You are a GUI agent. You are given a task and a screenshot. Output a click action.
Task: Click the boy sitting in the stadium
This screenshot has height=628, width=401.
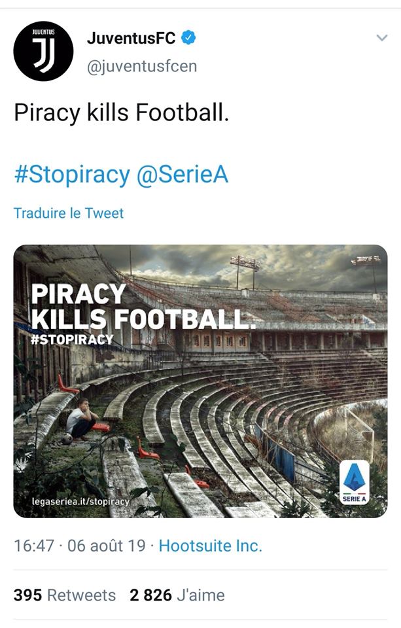point(81,419)
